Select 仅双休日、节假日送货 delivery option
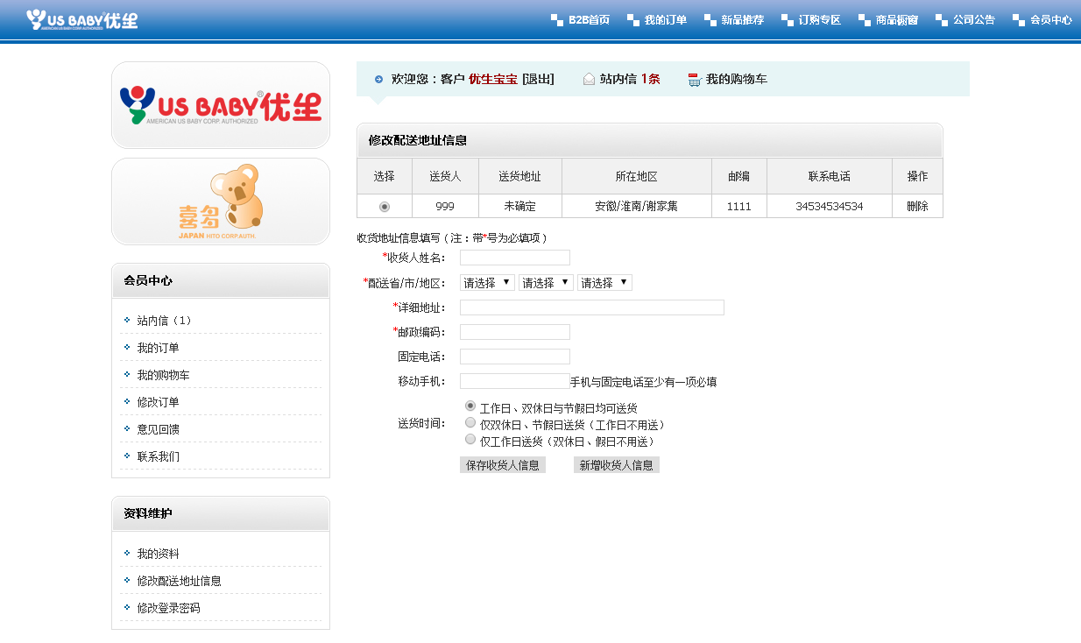Screen dimensions: 1081x643 click(470, 423)
